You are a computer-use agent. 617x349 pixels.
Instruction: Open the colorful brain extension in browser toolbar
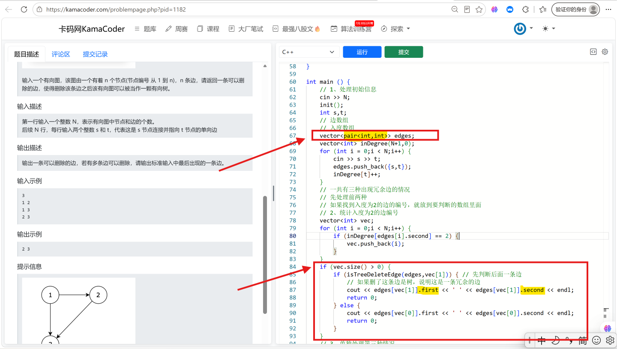[x=494, y=9]
